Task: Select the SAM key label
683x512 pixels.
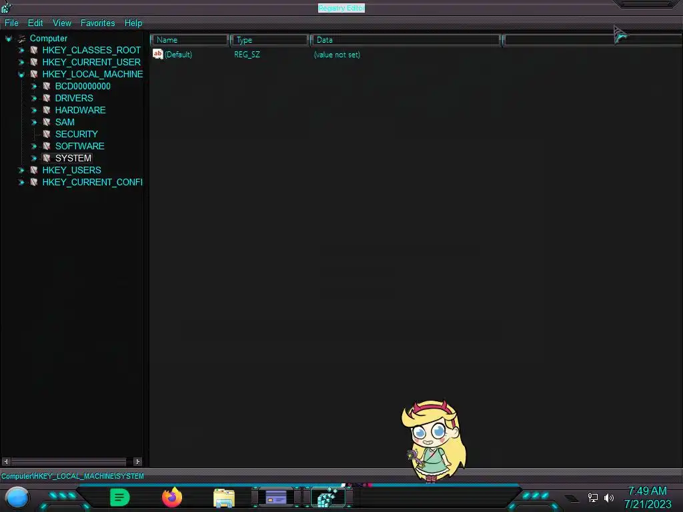Action: pyautogui.click(x=65, y=123)
